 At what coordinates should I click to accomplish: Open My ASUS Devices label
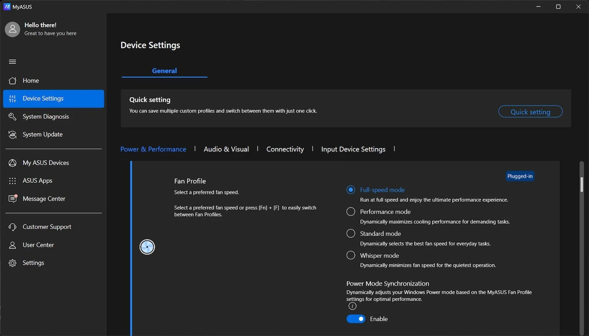coord(46,163)
